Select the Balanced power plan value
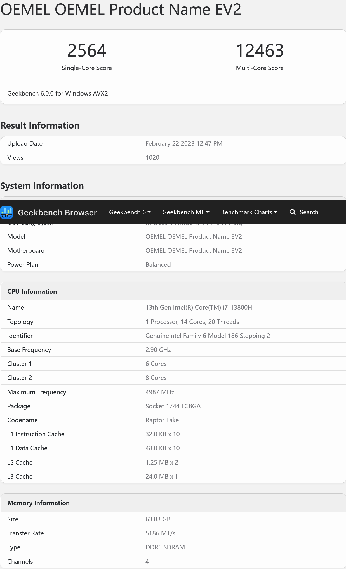Image resolution: width=346 pixels, height=569 pixels. pyautogui.click(x=158, y=264)
